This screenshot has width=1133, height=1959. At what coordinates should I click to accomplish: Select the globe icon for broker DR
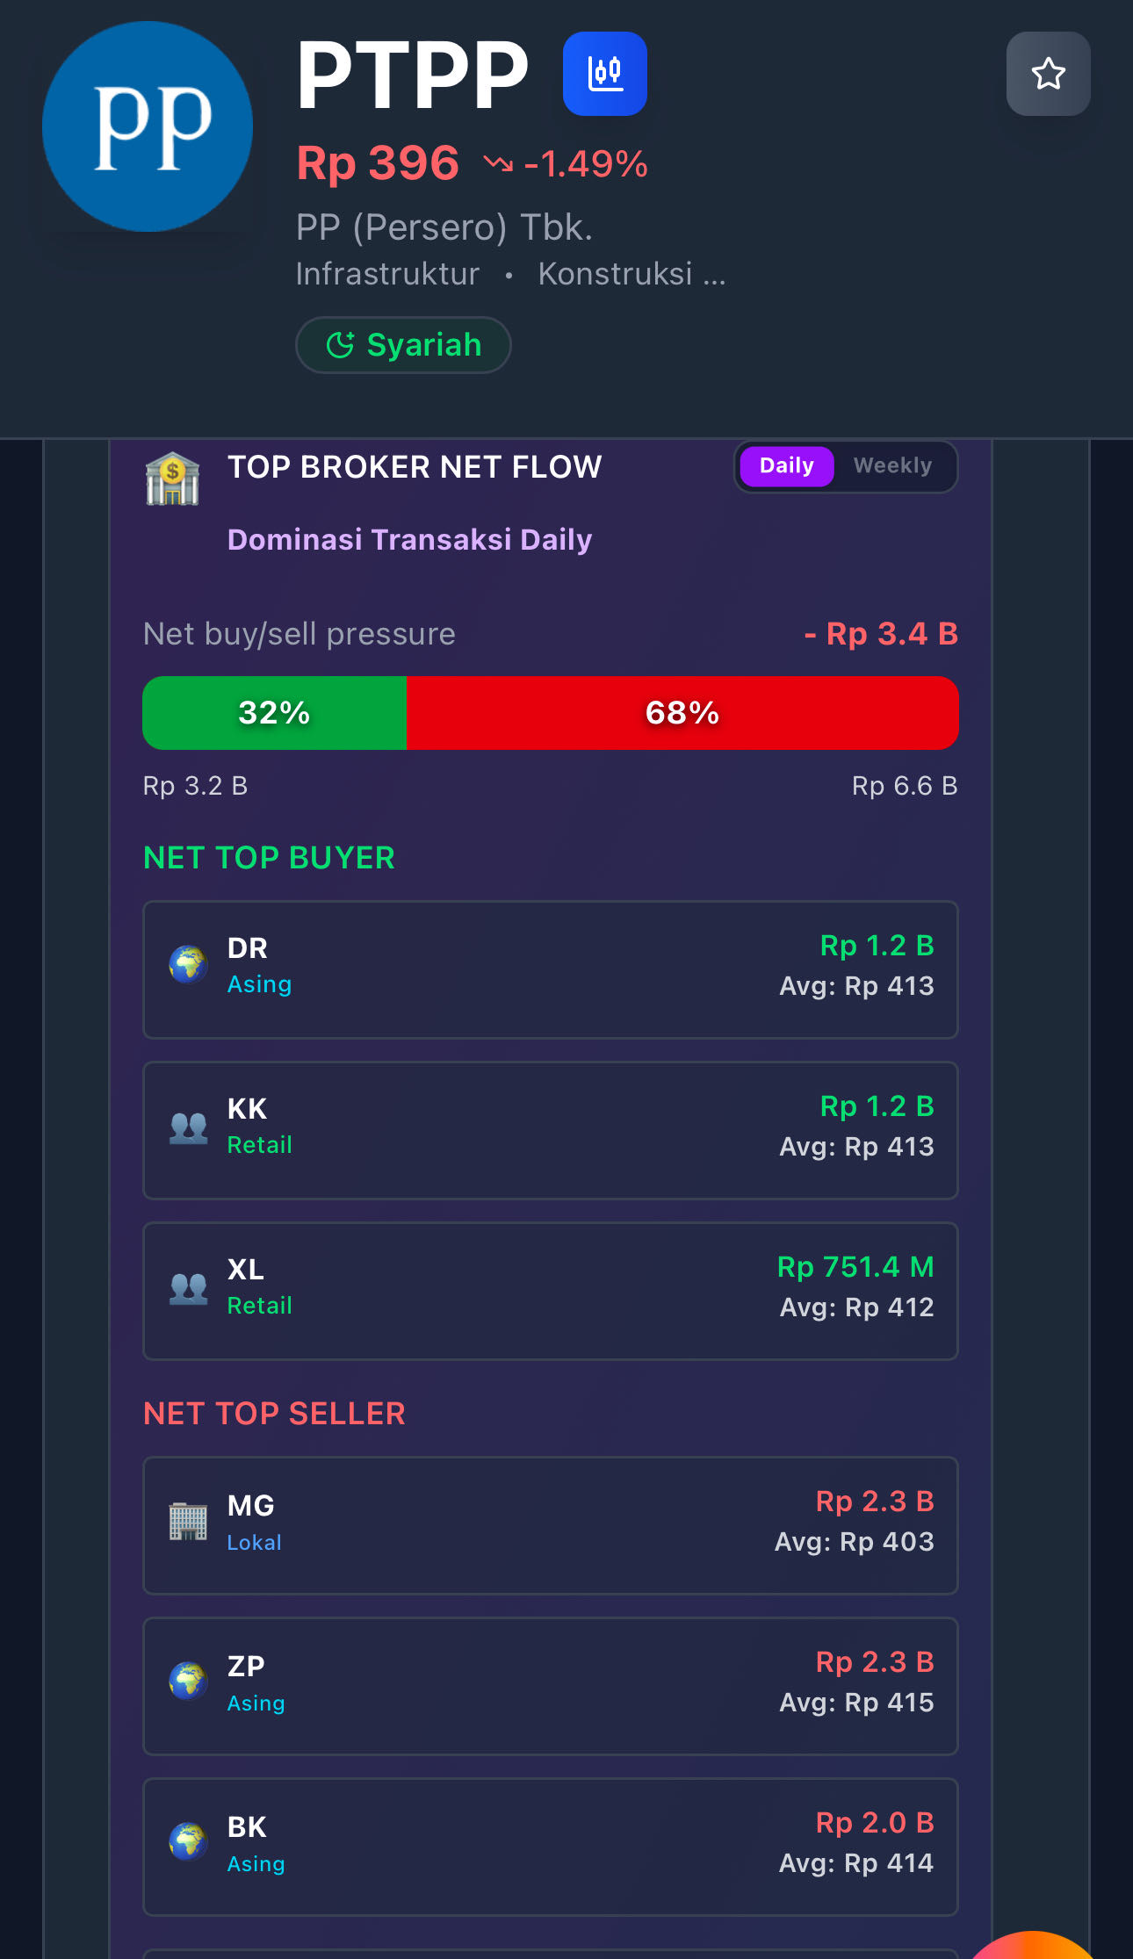click(x=188, y=964)
